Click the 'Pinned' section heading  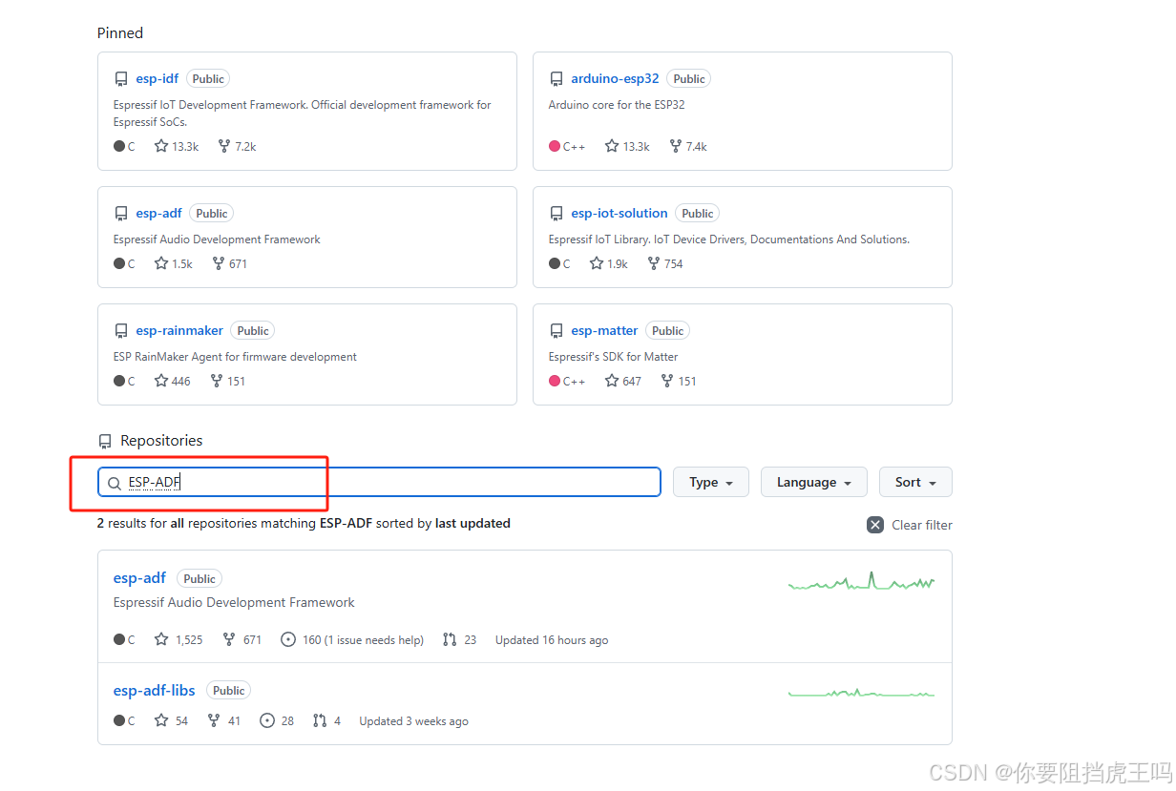point(120,32)
